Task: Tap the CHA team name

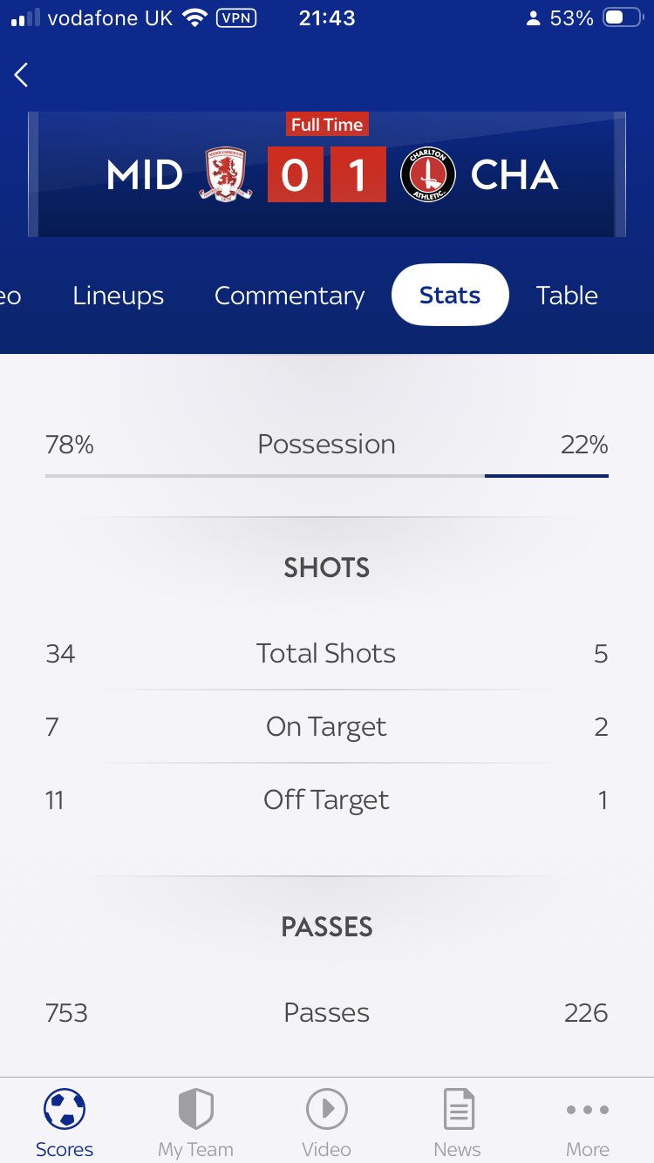Action: [x=514, y=176]
